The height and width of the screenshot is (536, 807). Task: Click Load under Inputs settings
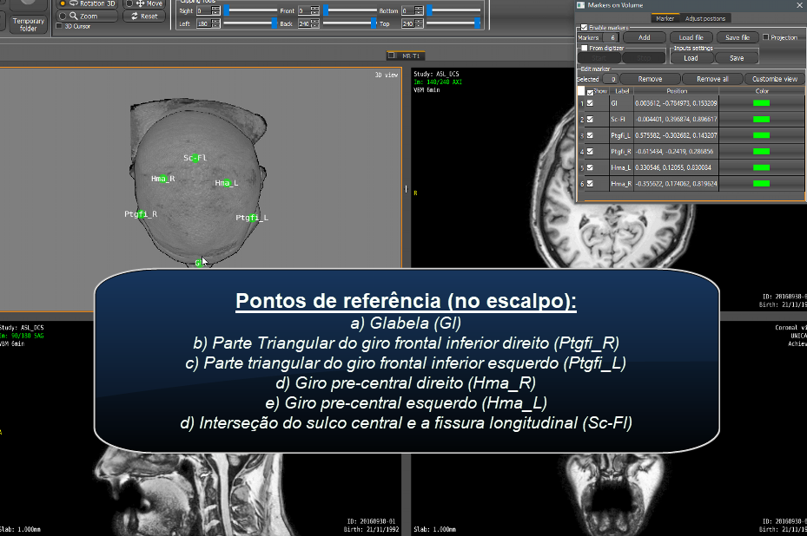coord(691,58)
